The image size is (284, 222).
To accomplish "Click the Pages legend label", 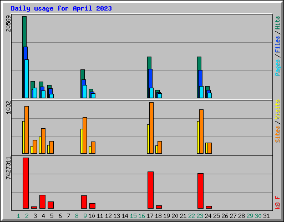I will [278, 68].
